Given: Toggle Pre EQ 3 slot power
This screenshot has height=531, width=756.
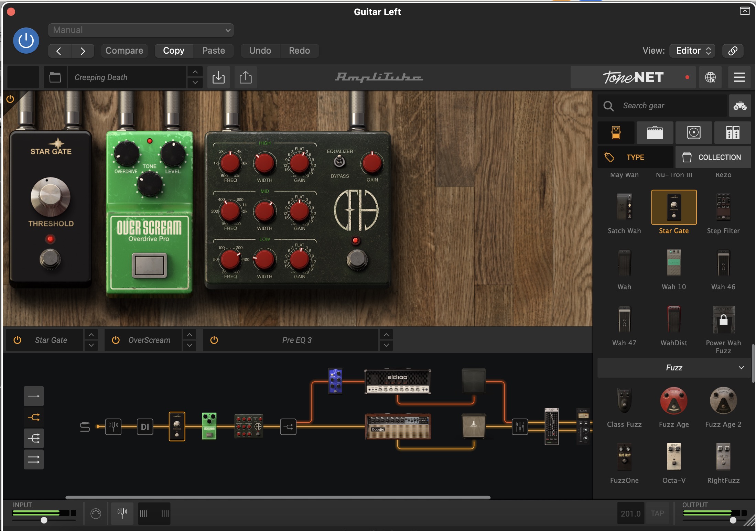Looking at the screenshot, I should (x=214, y=340).
